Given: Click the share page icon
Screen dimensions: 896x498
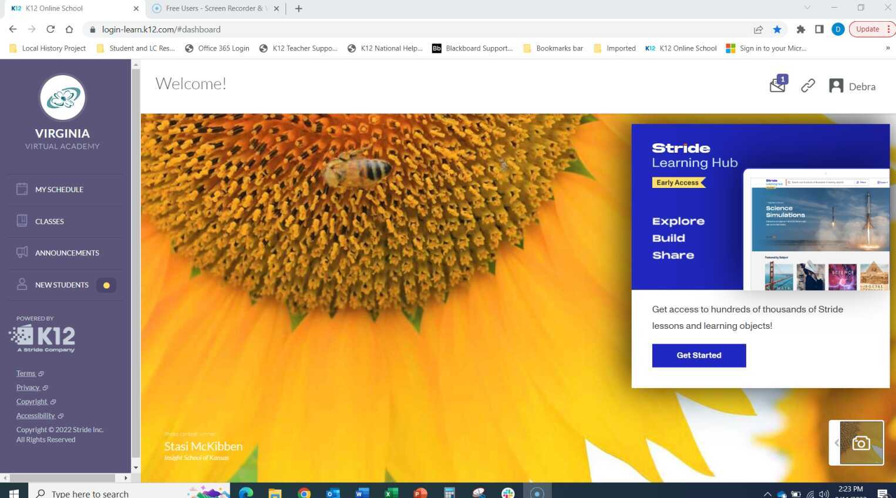Looking at the screenshot, I should (759, 29).
